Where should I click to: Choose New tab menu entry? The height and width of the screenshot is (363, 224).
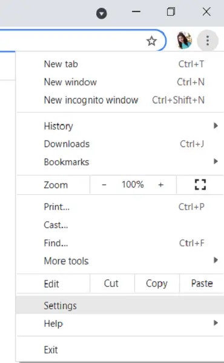[x=120, y=64]
